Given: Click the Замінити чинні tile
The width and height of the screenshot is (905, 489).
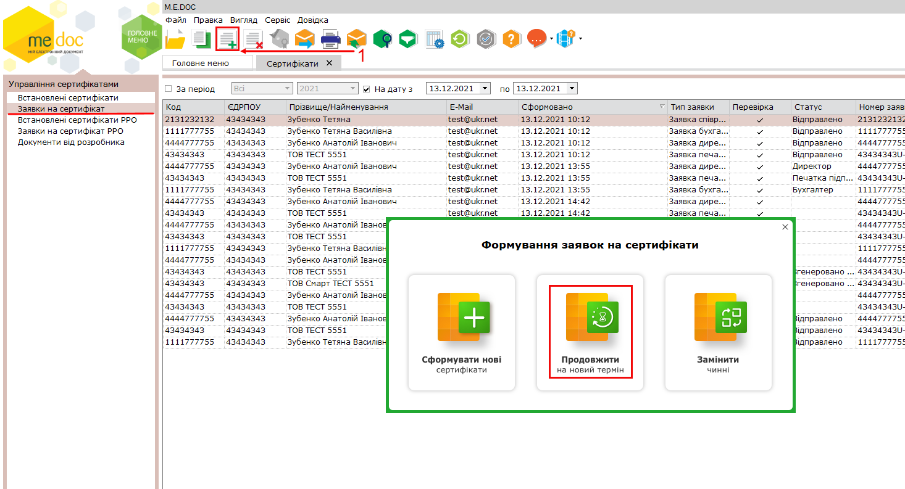Looking at the screenshot, I should click(x=719, y=332).
